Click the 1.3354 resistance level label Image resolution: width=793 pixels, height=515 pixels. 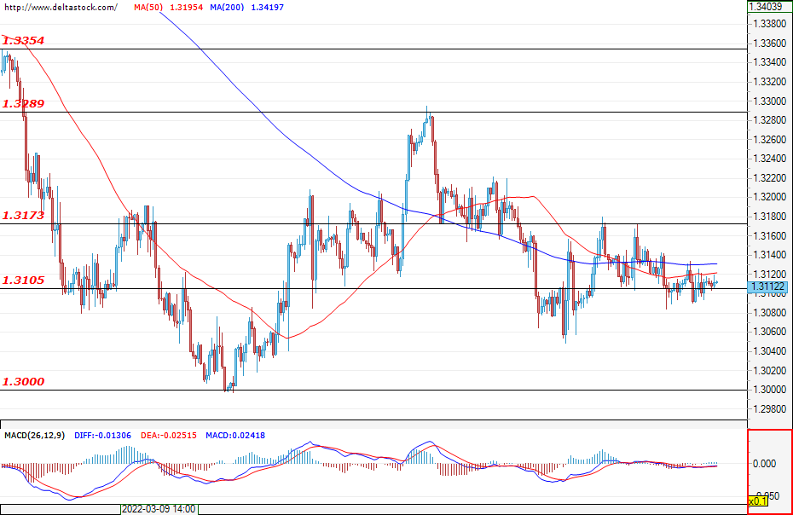pyautogui.click(x=23, y=40)
